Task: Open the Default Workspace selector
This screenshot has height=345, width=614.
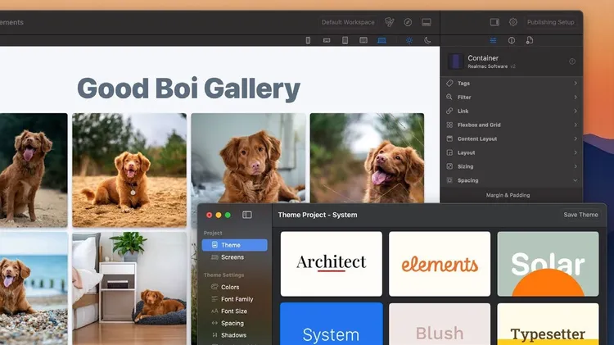Action: (x=348, y=22)
